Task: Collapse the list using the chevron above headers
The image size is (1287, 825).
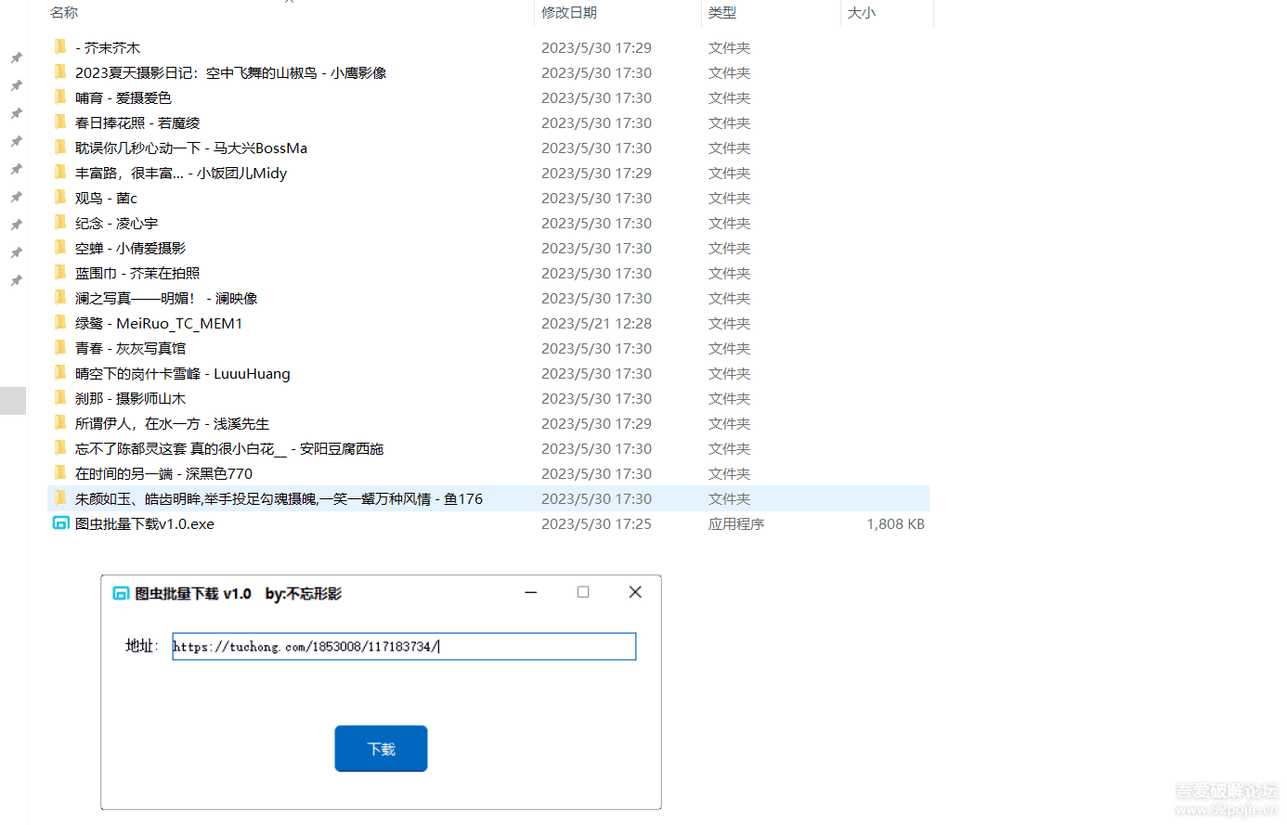Action: coord(288,3)
